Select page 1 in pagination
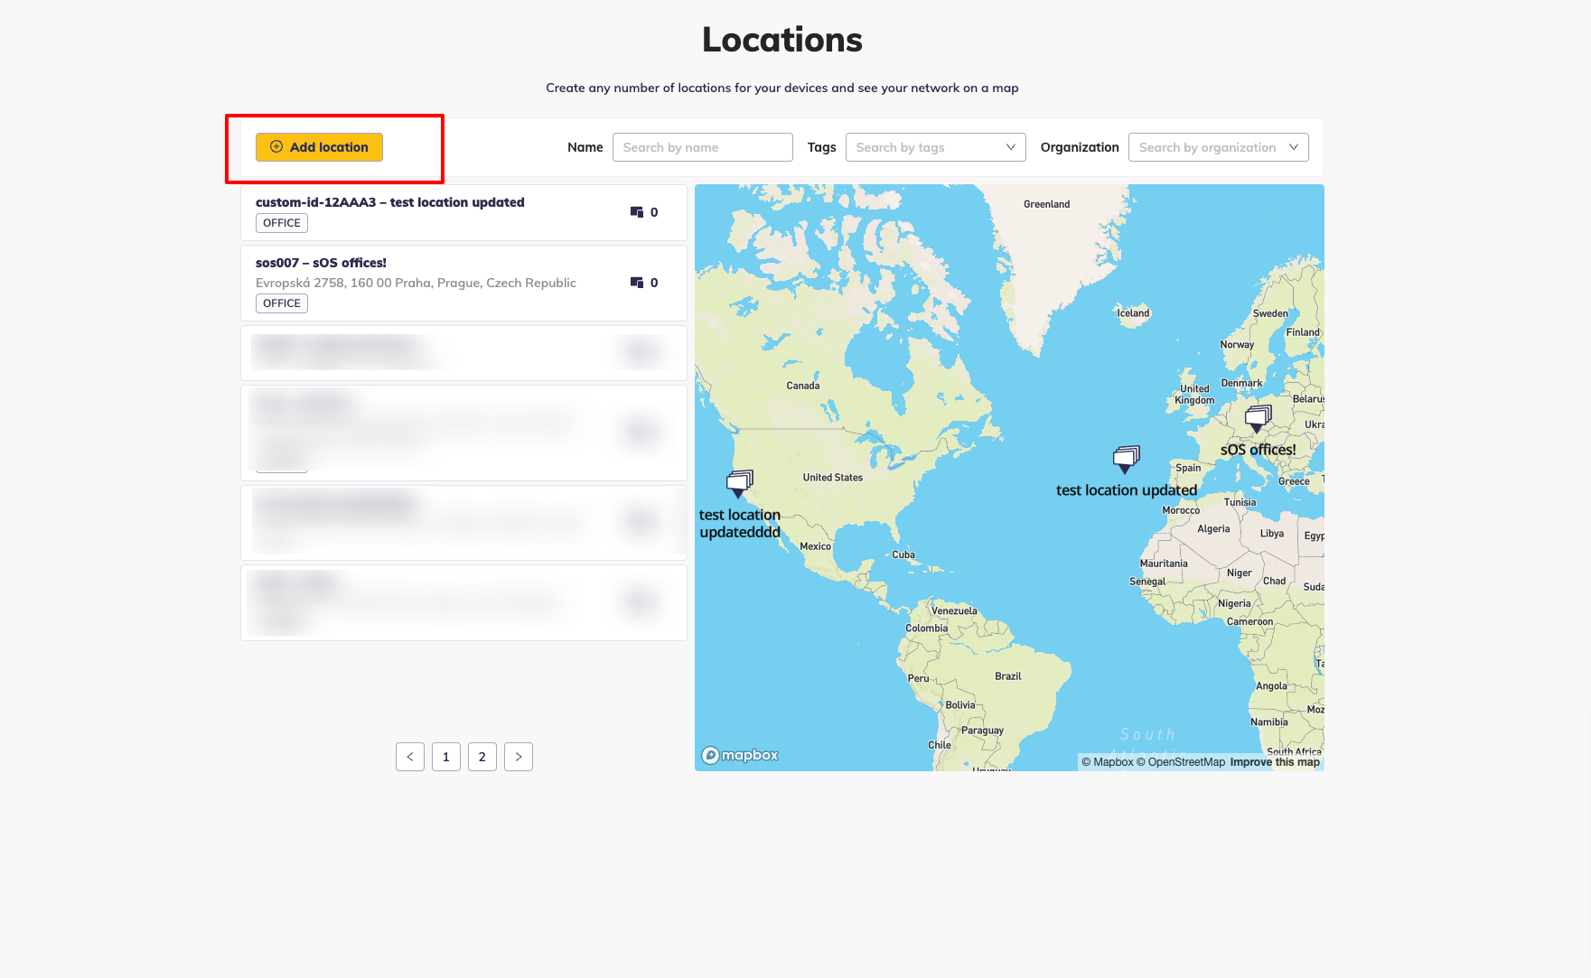 [446, 757]
